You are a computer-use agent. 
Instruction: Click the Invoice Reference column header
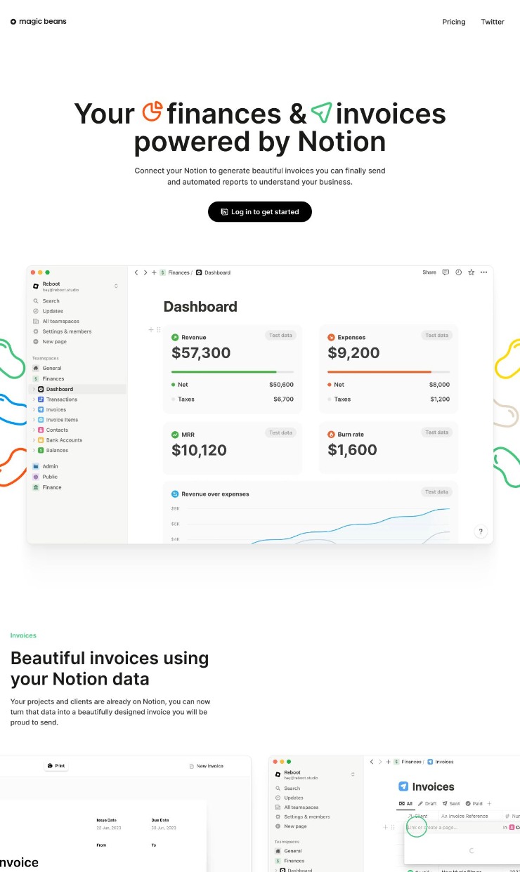point(464,816)
